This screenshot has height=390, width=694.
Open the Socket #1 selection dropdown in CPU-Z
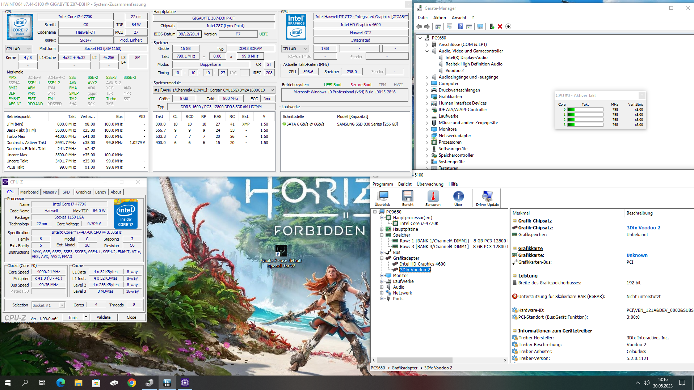[x=49, y=305]
